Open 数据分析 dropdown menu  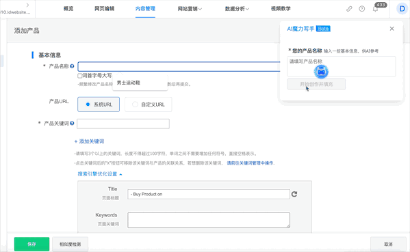pos(237,9)
